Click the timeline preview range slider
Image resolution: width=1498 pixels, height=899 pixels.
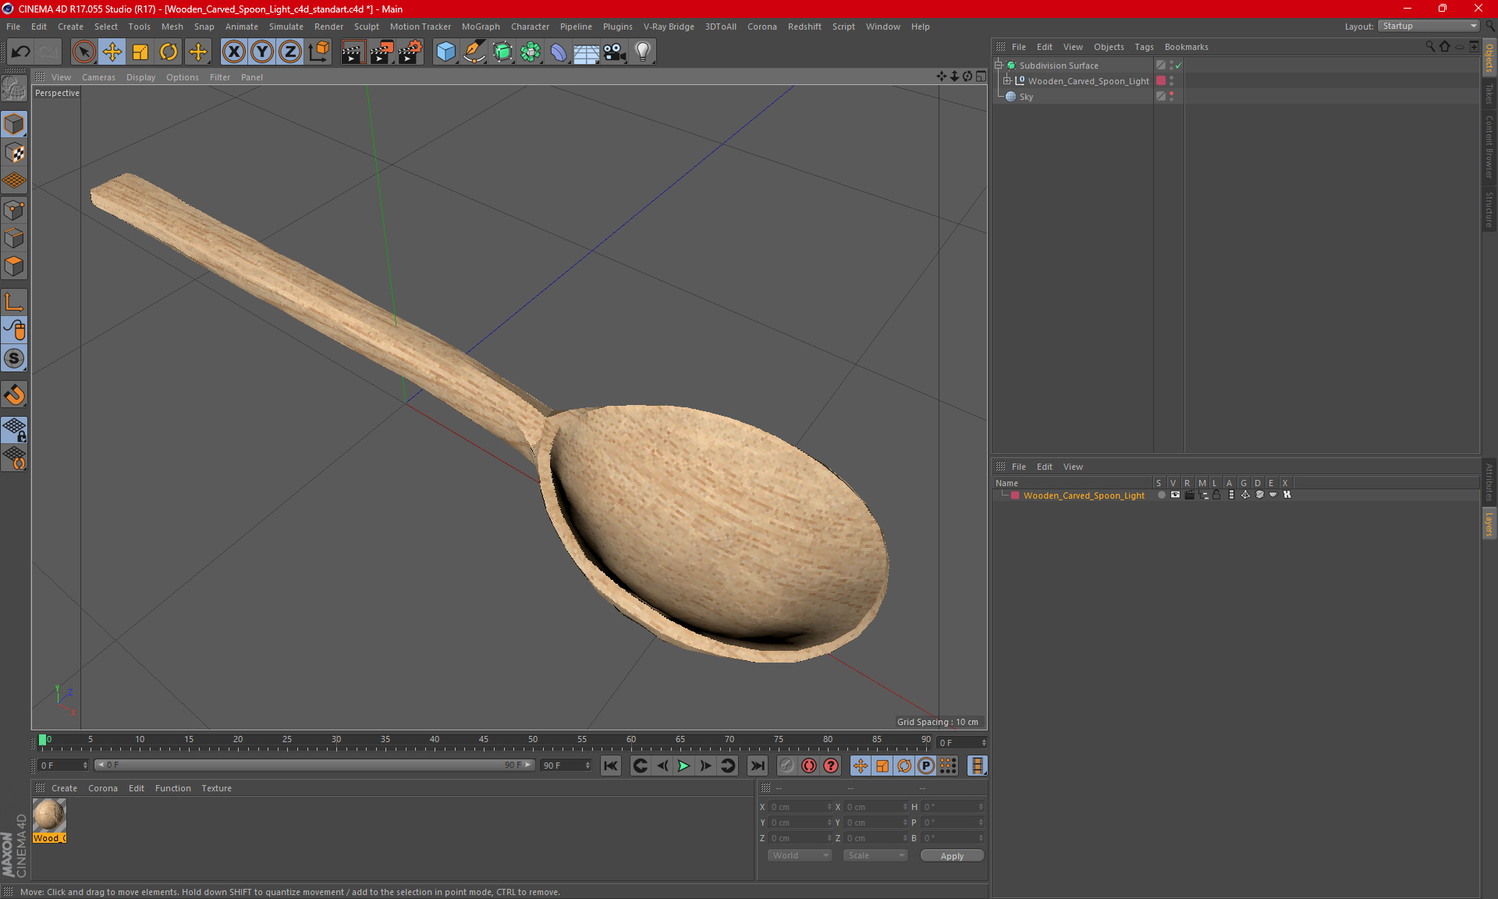pyautogui.click(x=314, y=765)
